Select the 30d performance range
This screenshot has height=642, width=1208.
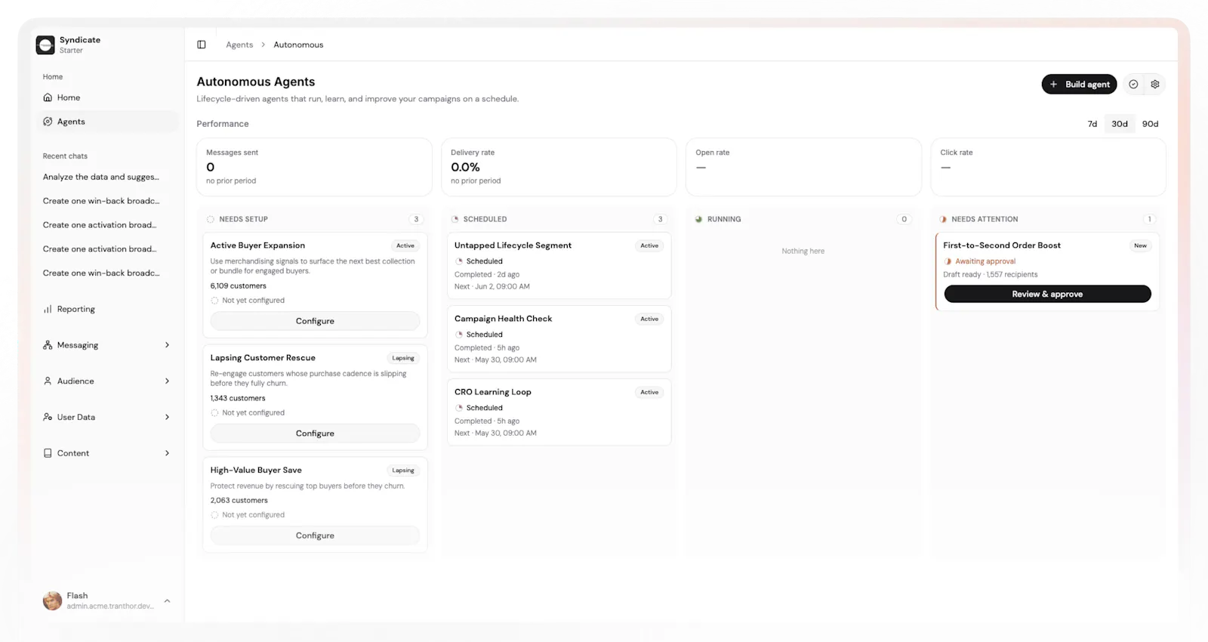click(1120, 124)
